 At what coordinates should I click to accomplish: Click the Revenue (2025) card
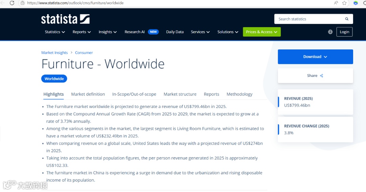click(316, 102)
